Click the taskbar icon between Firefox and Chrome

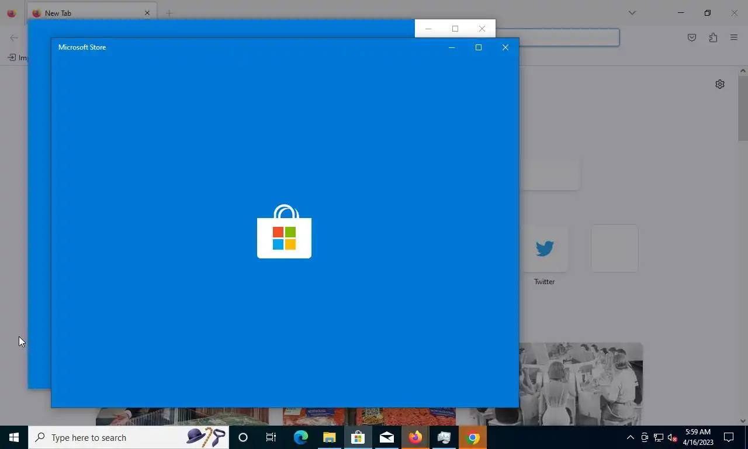tap(444, 437)
